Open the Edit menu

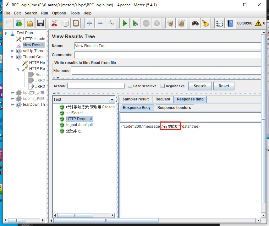click(17, 13)
